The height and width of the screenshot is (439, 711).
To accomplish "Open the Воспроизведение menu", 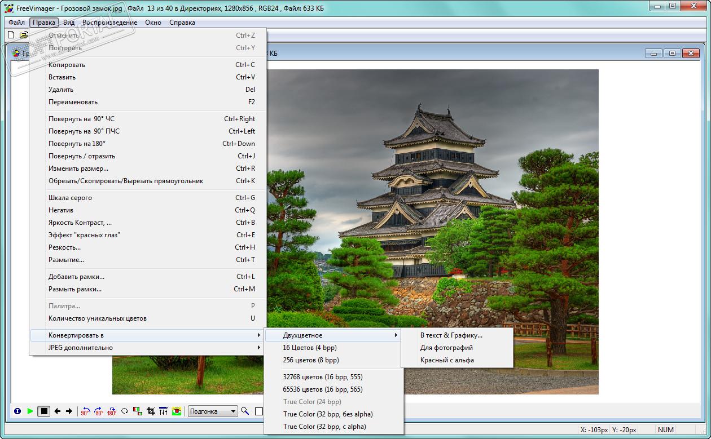I will click(109, 23).
